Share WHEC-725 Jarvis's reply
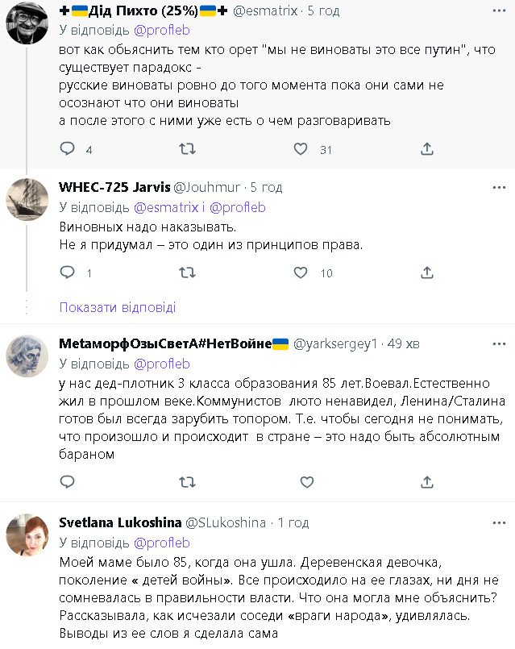This screenshot has width=515, height=649. click(x=428, y=273)
